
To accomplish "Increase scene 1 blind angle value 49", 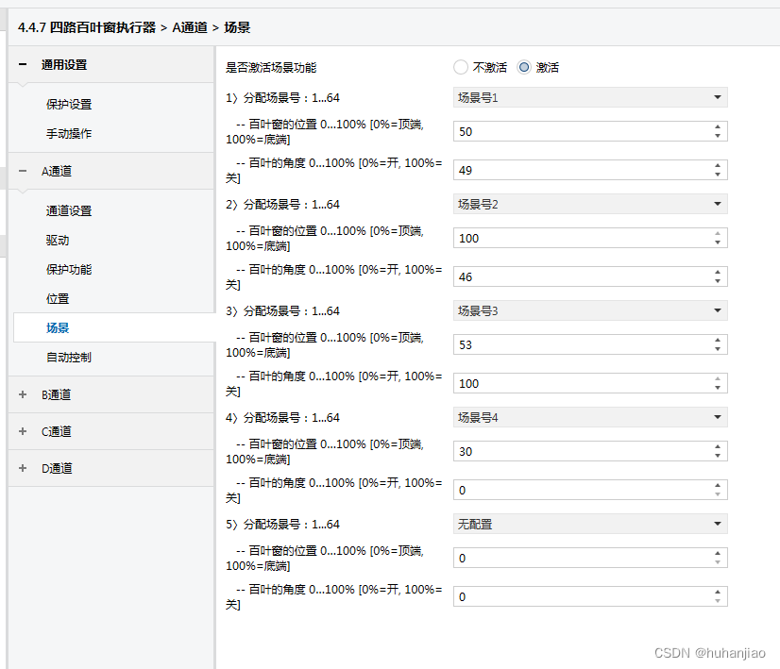I will click(718, 166).
